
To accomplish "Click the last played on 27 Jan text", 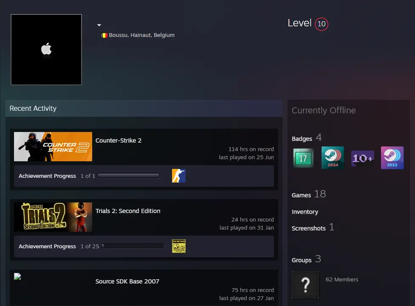I will [246, 298].
